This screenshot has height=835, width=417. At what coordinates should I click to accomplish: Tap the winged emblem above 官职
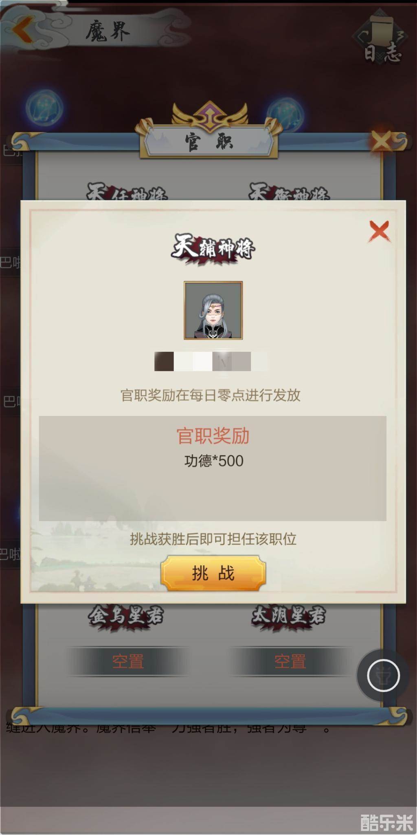(210, 115)
